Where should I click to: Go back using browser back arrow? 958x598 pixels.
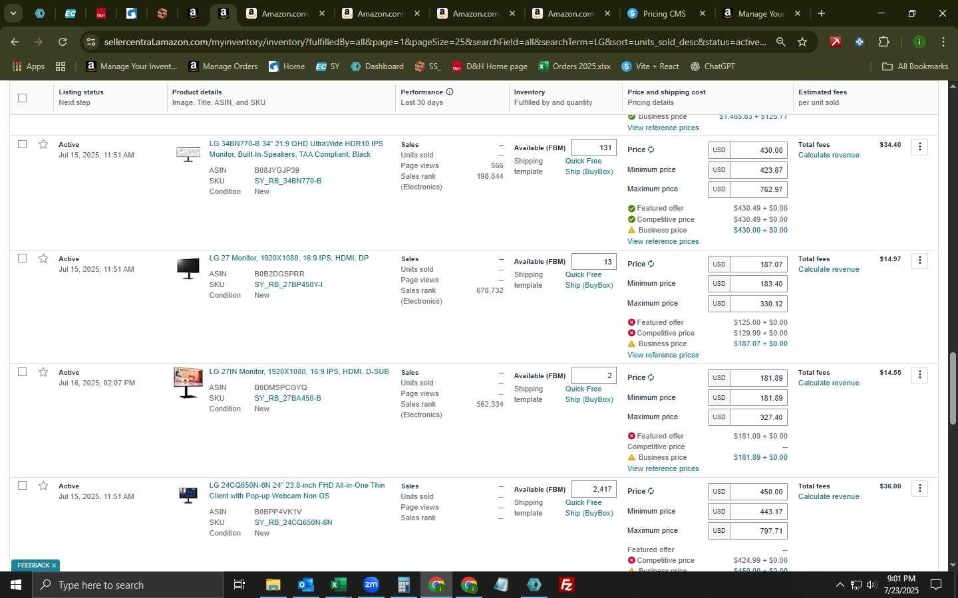click(x=15, y=42)
